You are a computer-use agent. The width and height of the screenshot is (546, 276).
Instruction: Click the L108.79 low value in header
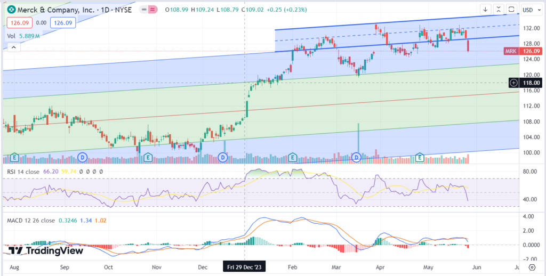pyautogui.click(x=227, y=10)
